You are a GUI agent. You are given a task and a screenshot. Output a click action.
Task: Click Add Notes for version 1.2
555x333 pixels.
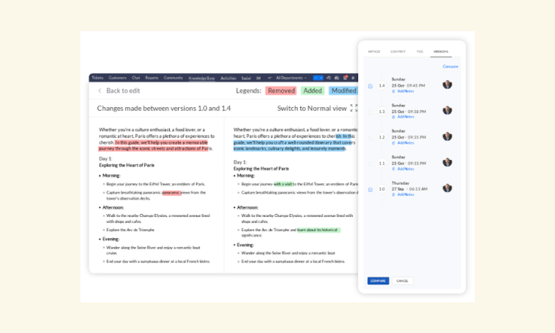pyautogui.click(x=405, y=143)
